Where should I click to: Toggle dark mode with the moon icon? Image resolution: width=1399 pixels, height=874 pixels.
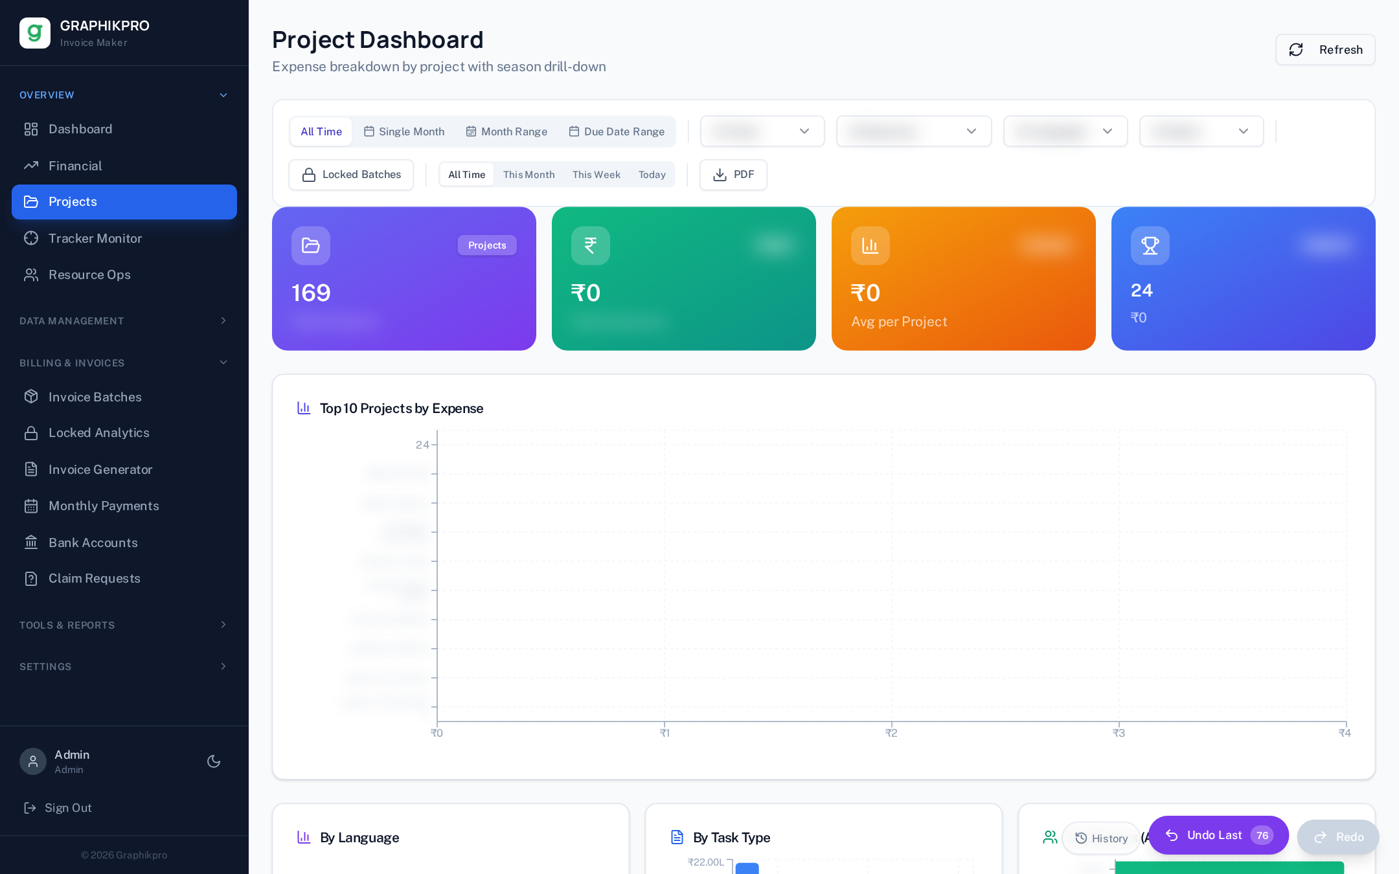pyautogui.click(x=214, y=761)
